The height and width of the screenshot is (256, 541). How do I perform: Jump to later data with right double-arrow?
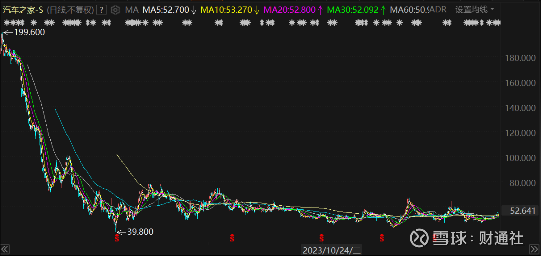pos(534,249)
